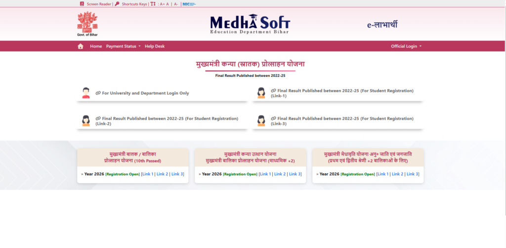Screen dimensions: 506x248
Task: Open Link 3 in माध्यमिक +2 card
Action: [x=295, y=174]
